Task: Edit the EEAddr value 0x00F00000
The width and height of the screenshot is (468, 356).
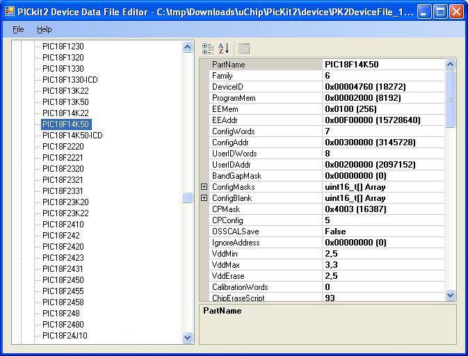Action: point(384,120)
